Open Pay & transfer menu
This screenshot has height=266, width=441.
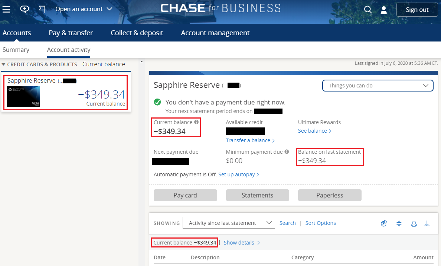tap(71, 33)
